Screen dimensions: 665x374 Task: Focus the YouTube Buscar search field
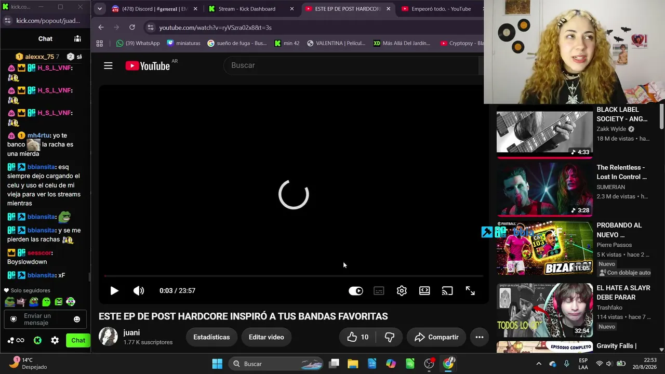pyautogui.click(x=351, y=65)
